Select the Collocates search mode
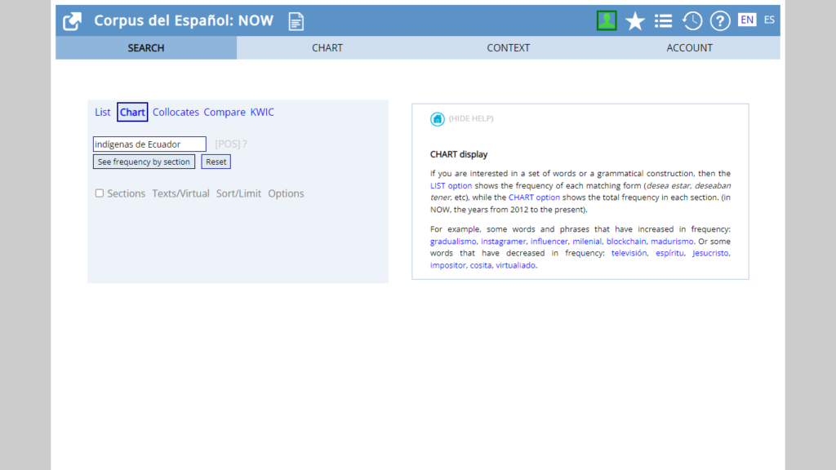The width and height of the screenshot is (836, 470). [x=176, y=113]
